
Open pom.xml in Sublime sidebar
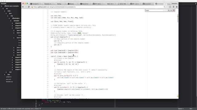coord(9,79)
